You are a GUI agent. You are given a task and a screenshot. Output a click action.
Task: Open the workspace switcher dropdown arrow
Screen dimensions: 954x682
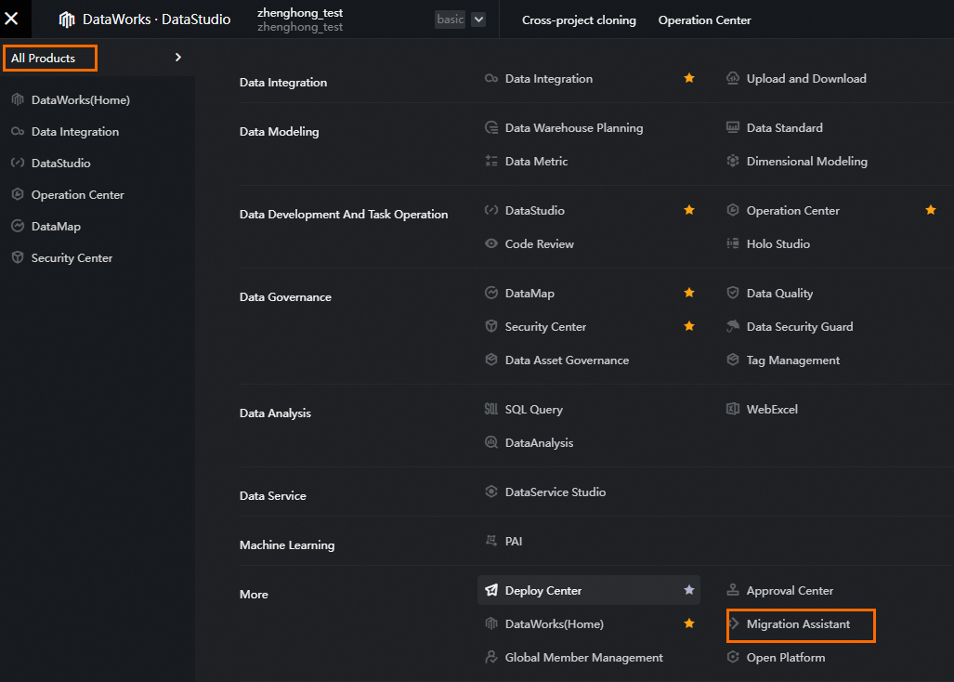click(478, 20)
